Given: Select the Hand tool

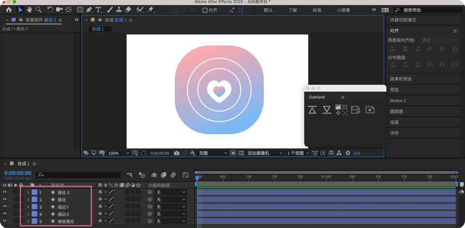Looking at the screenshot, I should click(29, 10).
